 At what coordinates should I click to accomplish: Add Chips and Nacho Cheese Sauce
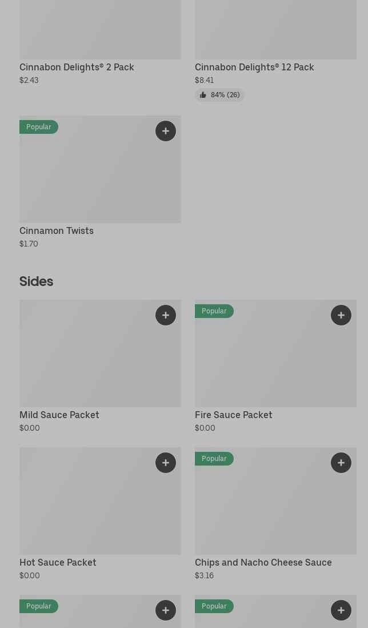(341, 463)
